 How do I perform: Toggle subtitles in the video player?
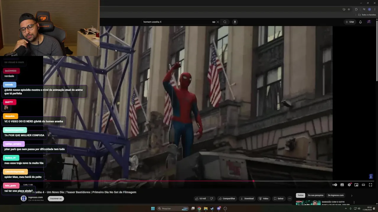pos(342,185)
